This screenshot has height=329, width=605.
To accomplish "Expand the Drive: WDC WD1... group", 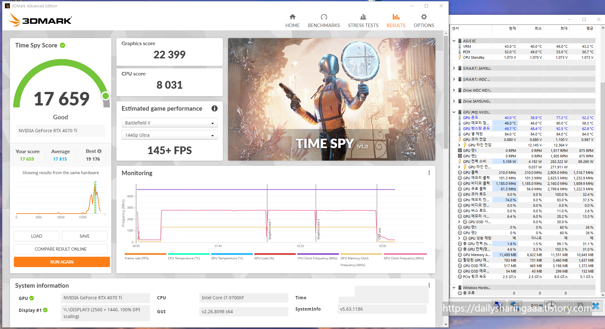I will (x=454, y=90).
